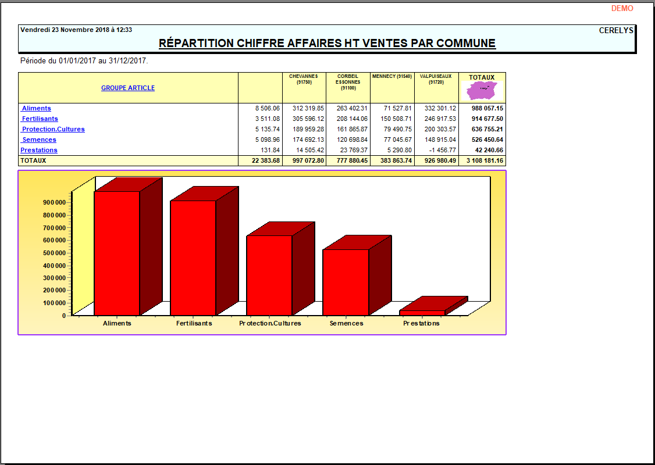The width and height of the screenshot is (655, 465).
Task: Click the DEMO label in top corner
Action: 622,9
